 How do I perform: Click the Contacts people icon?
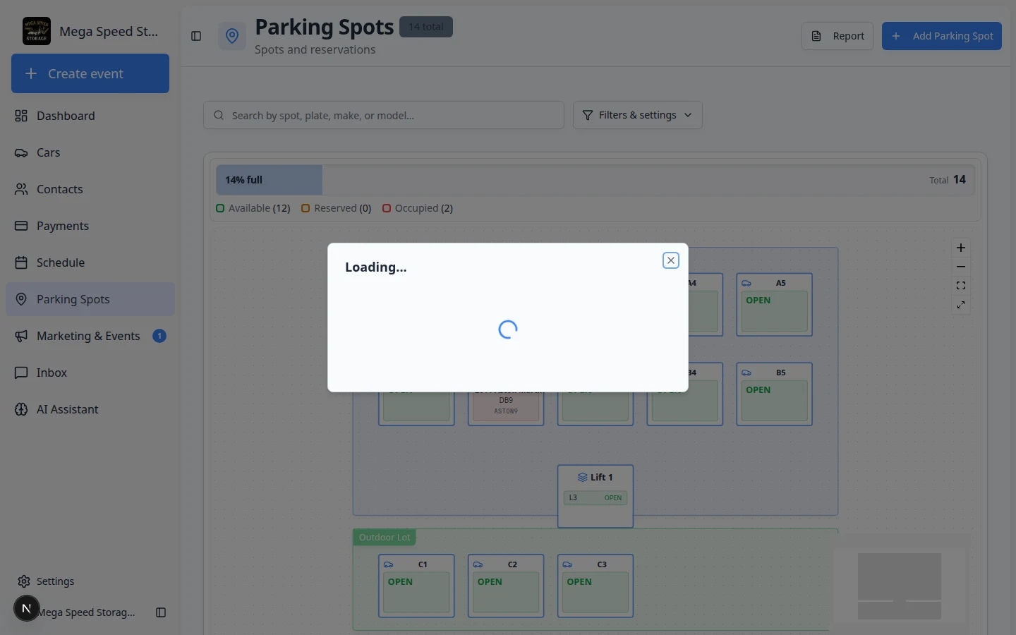point(21,189)
